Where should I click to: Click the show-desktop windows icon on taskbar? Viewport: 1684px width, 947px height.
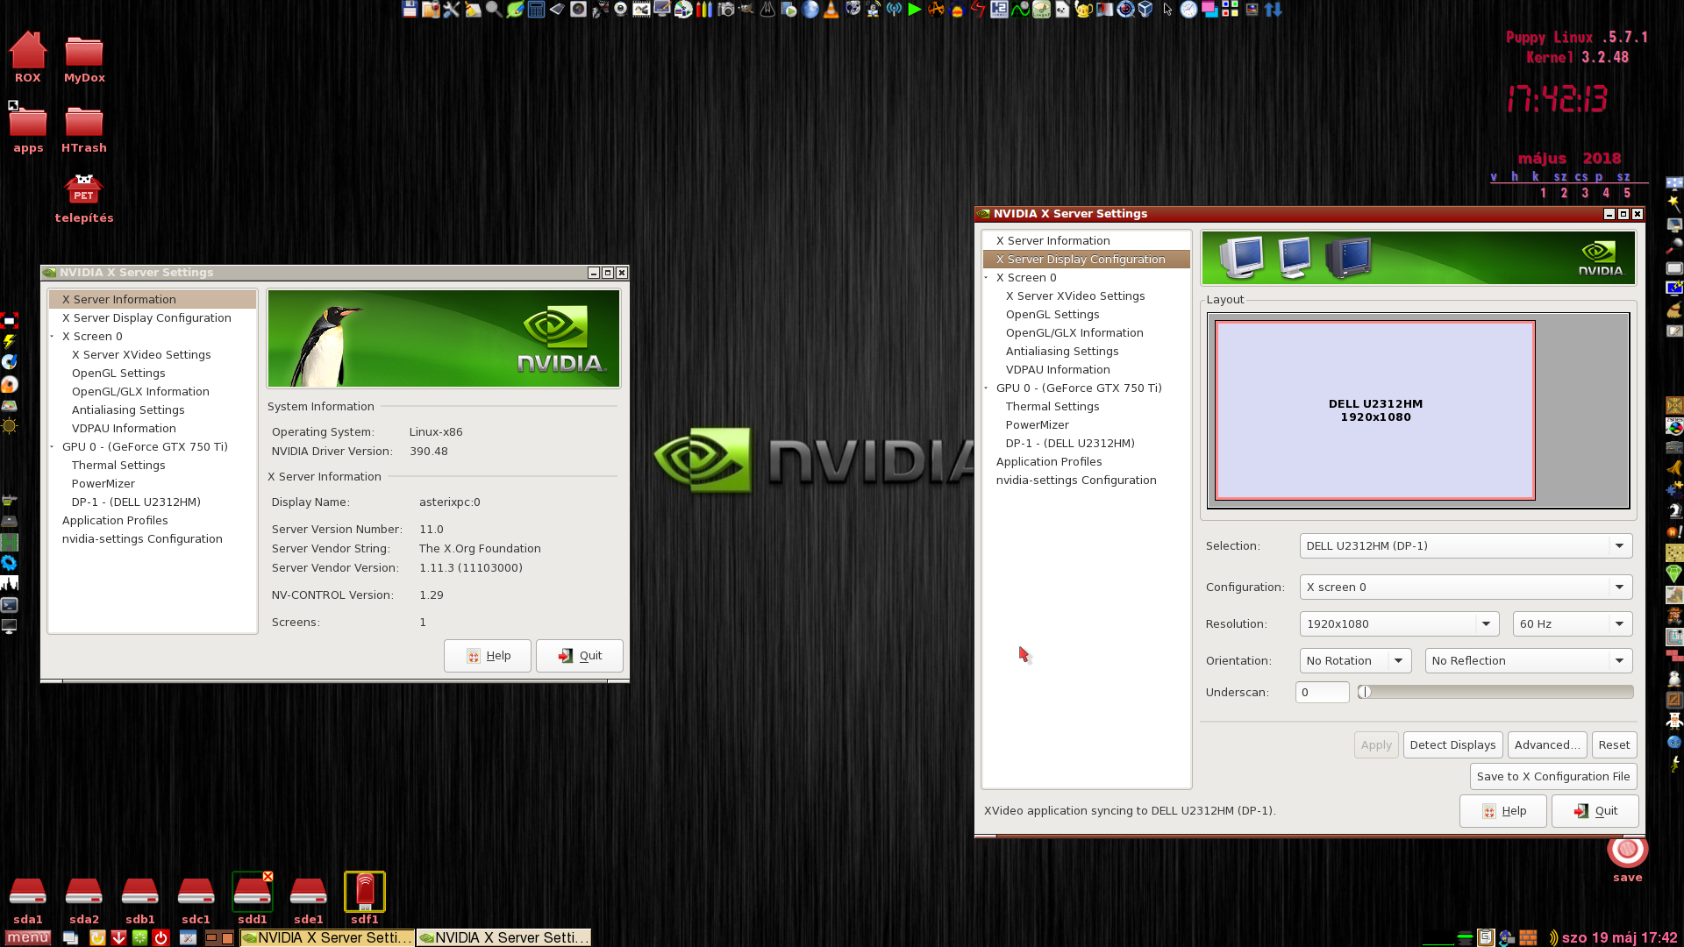(70, 937)
